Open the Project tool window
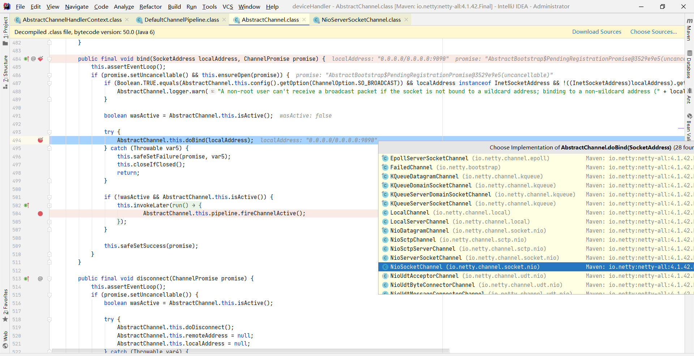 (5, 31)
